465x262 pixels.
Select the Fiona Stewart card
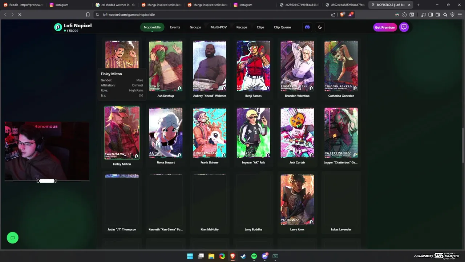(x=166, y=136)
